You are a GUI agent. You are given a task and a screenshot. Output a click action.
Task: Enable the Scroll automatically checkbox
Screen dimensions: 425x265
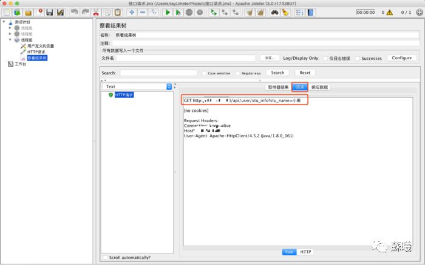tap(105, 257)
